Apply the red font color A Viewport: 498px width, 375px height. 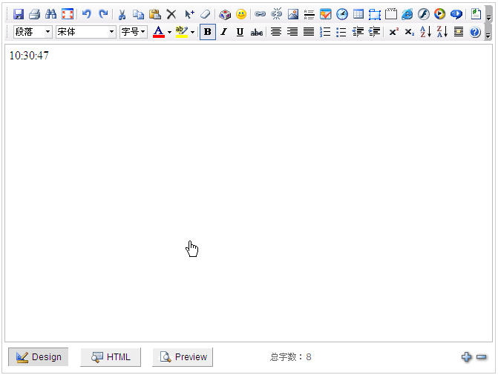[x=159, y=32]
